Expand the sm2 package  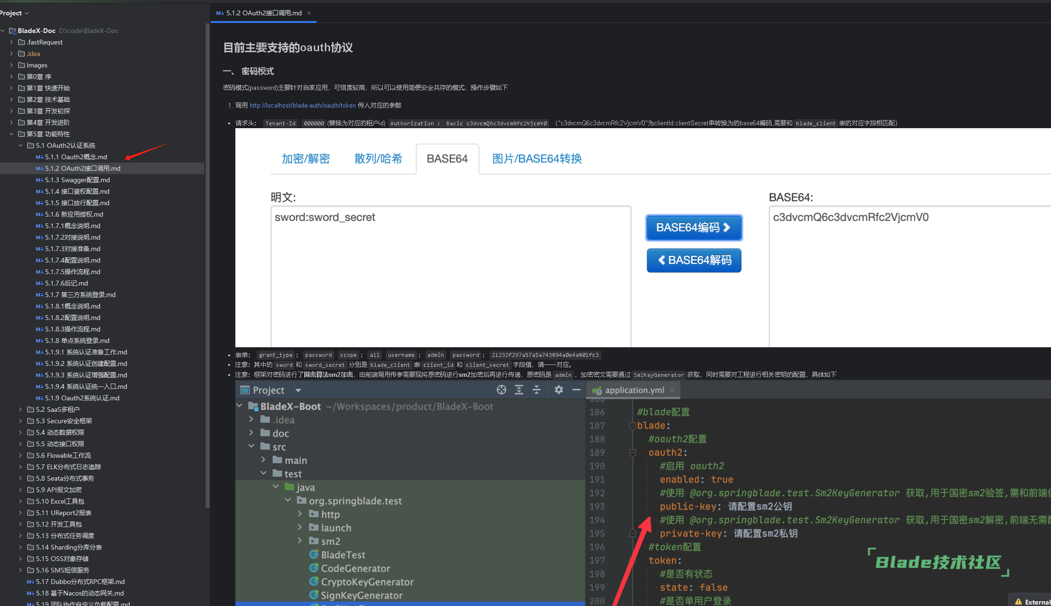[x=300, y=540]
